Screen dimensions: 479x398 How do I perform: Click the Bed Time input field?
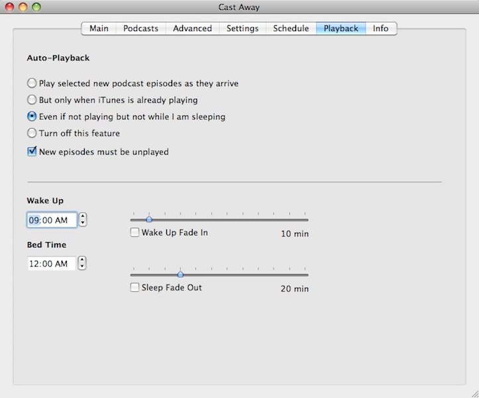click(52, 263)
